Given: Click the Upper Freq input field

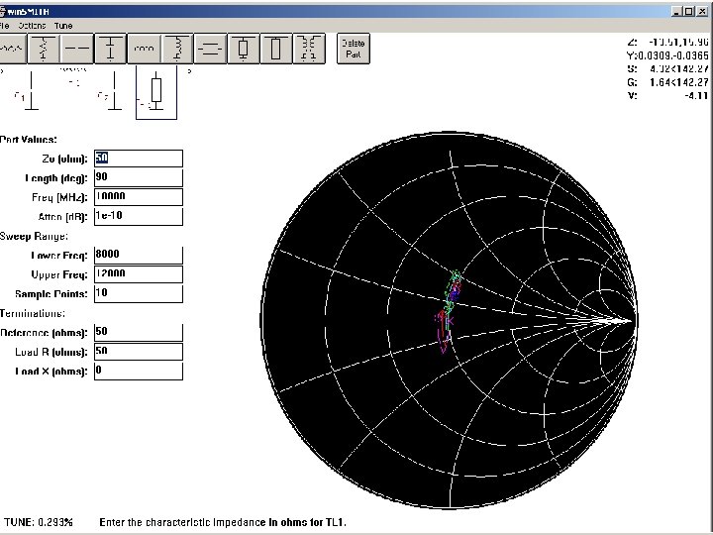Looking at the screenshot, I should pyautogui.click(x=139, y=273).
